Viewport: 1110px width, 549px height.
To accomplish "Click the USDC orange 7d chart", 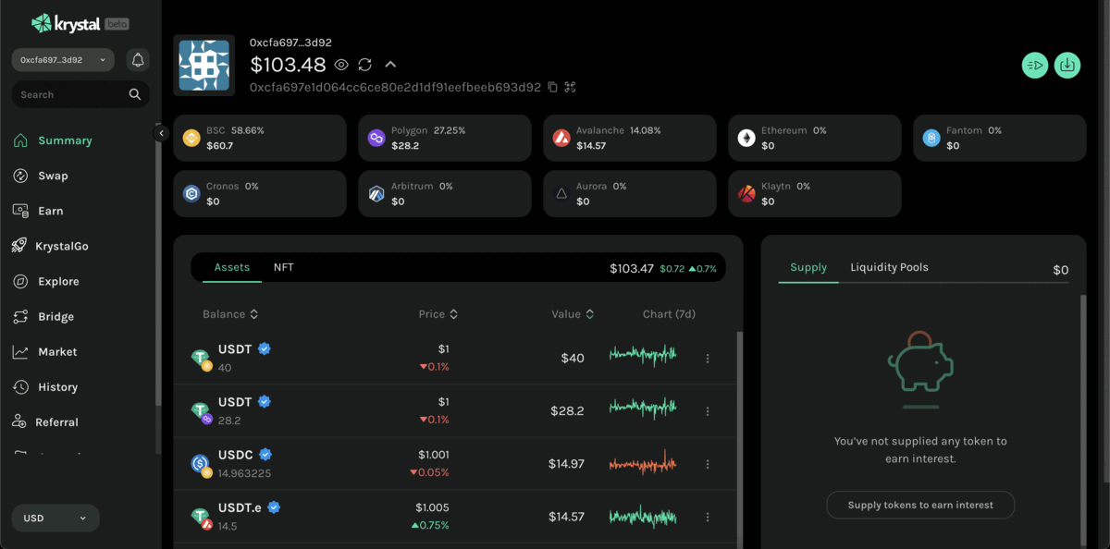I will (x=643, y=462).
